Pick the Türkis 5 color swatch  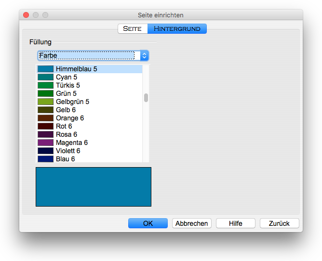click(46, 85)
